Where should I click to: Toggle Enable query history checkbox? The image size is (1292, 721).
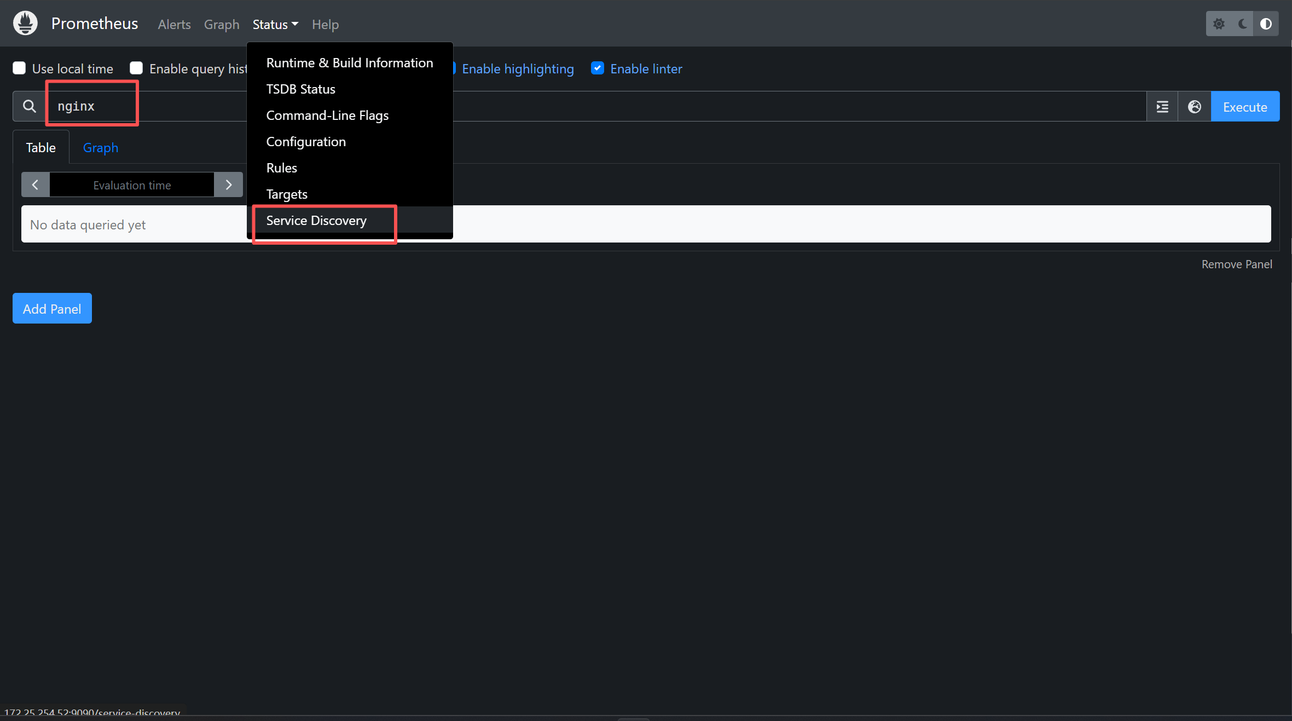pyautogui.click(x=136, y=68)
